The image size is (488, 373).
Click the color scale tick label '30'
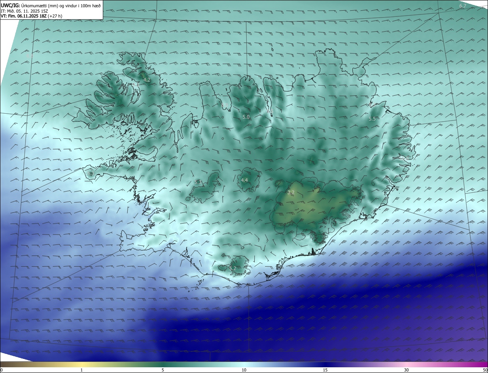[406, 370]
